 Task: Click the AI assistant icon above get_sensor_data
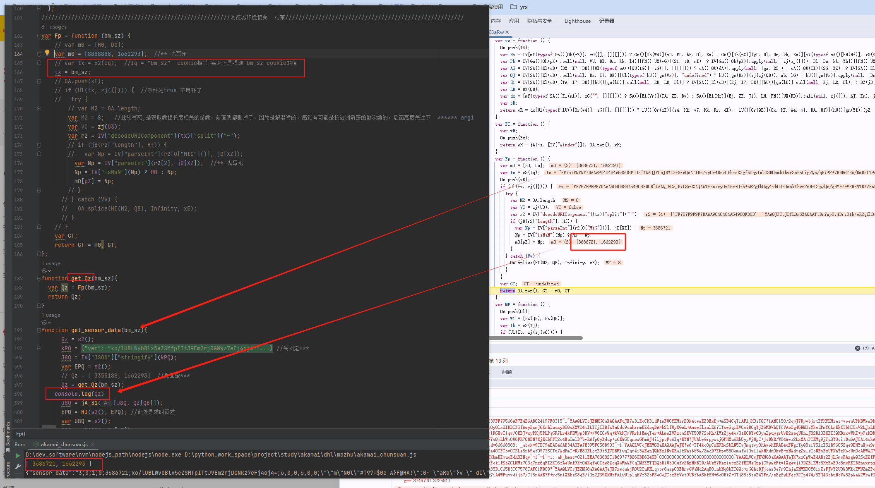(44, 323)
